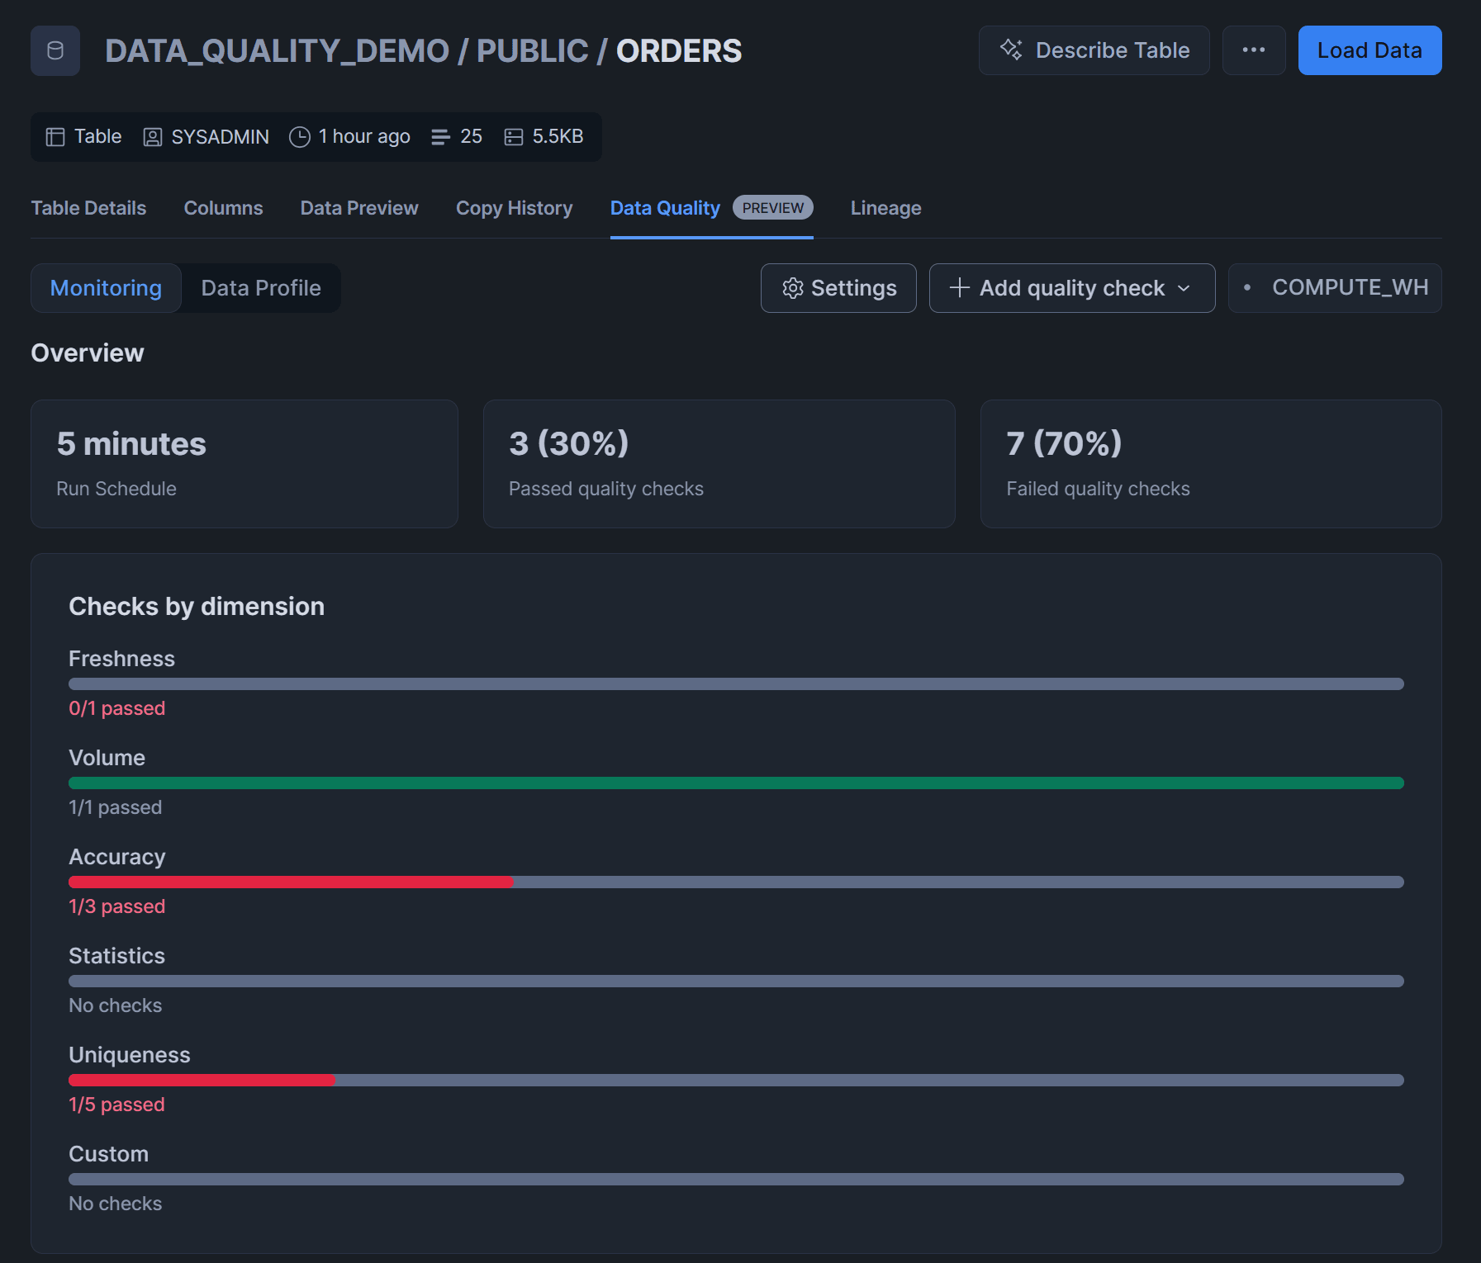Switch to the Data Profile view

pos(261,288)
